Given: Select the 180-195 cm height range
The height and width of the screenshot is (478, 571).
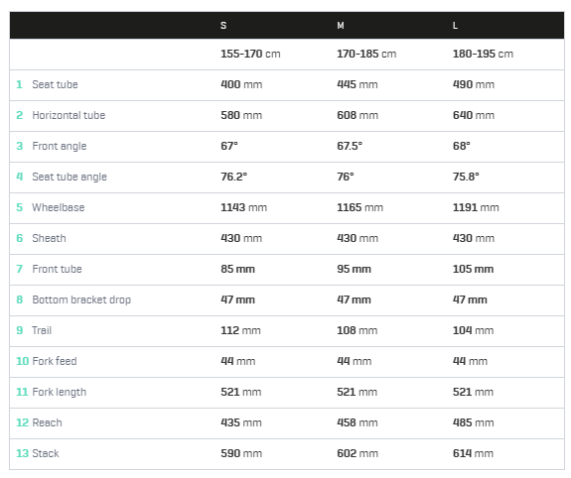Looking at the screenshot, I should point(483,54).
